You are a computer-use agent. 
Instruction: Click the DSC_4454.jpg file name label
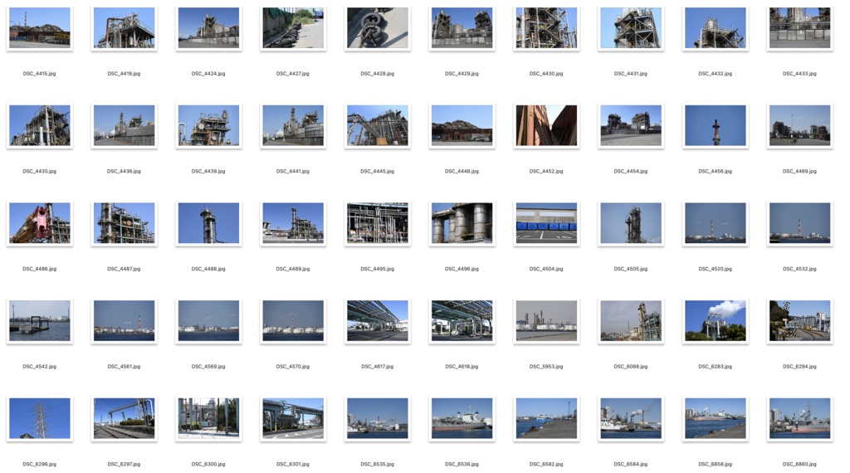point(631,171)
